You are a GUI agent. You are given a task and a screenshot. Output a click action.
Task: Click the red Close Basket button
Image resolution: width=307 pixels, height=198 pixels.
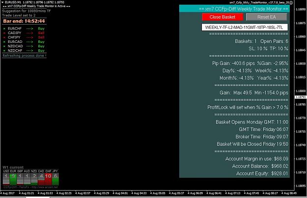223,17
